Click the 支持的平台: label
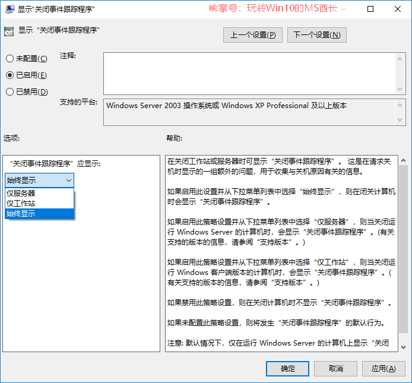412x383 pixels. click(78, 102)
